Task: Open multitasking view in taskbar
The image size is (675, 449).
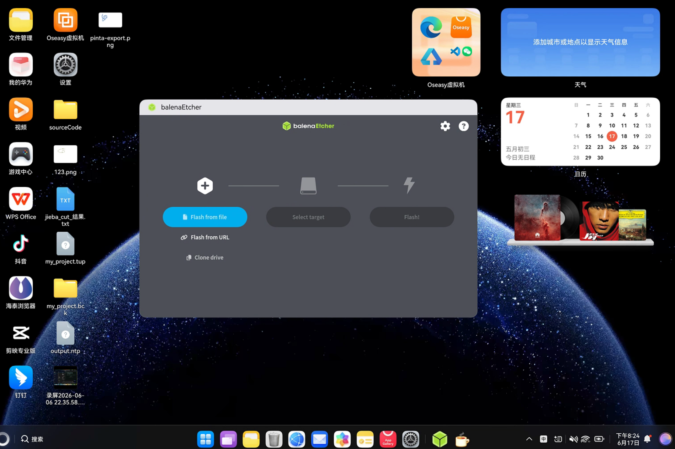Action: coord(228,439)
